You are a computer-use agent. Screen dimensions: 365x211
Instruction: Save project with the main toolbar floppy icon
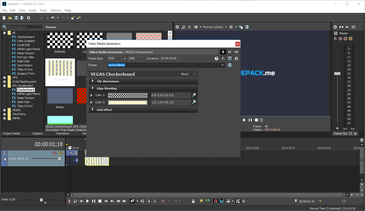(x=16, y=18)
